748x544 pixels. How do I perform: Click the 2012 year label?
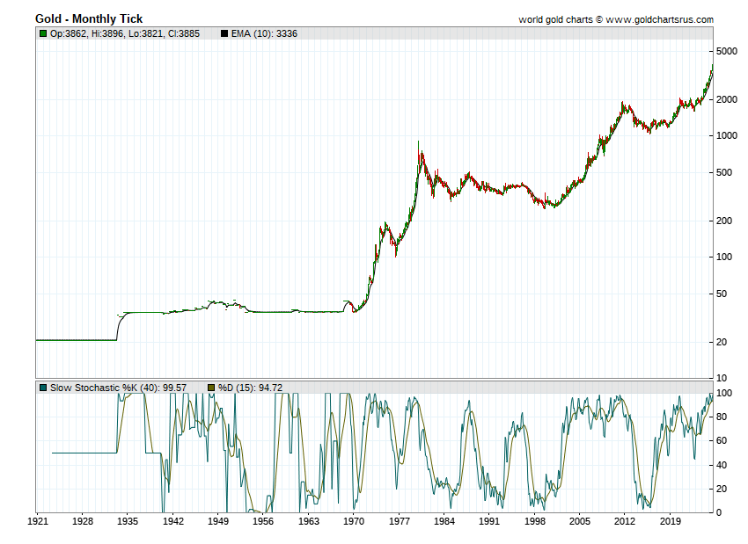(x=625, y=521)
